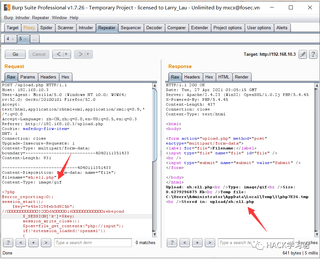Image resolution: width=320 pixels, height=259 pixels.
Task: Switch to the Scanner tab
Action: 66,28
